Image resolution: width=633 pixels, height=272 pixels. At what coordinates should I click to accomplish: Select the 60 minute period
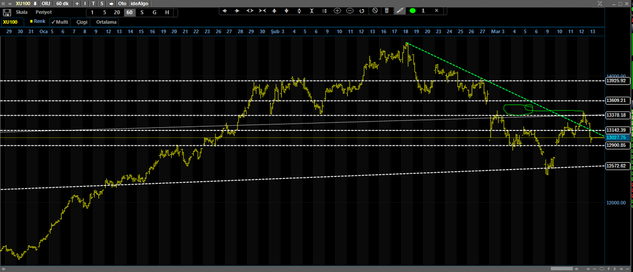pos(129,13)
